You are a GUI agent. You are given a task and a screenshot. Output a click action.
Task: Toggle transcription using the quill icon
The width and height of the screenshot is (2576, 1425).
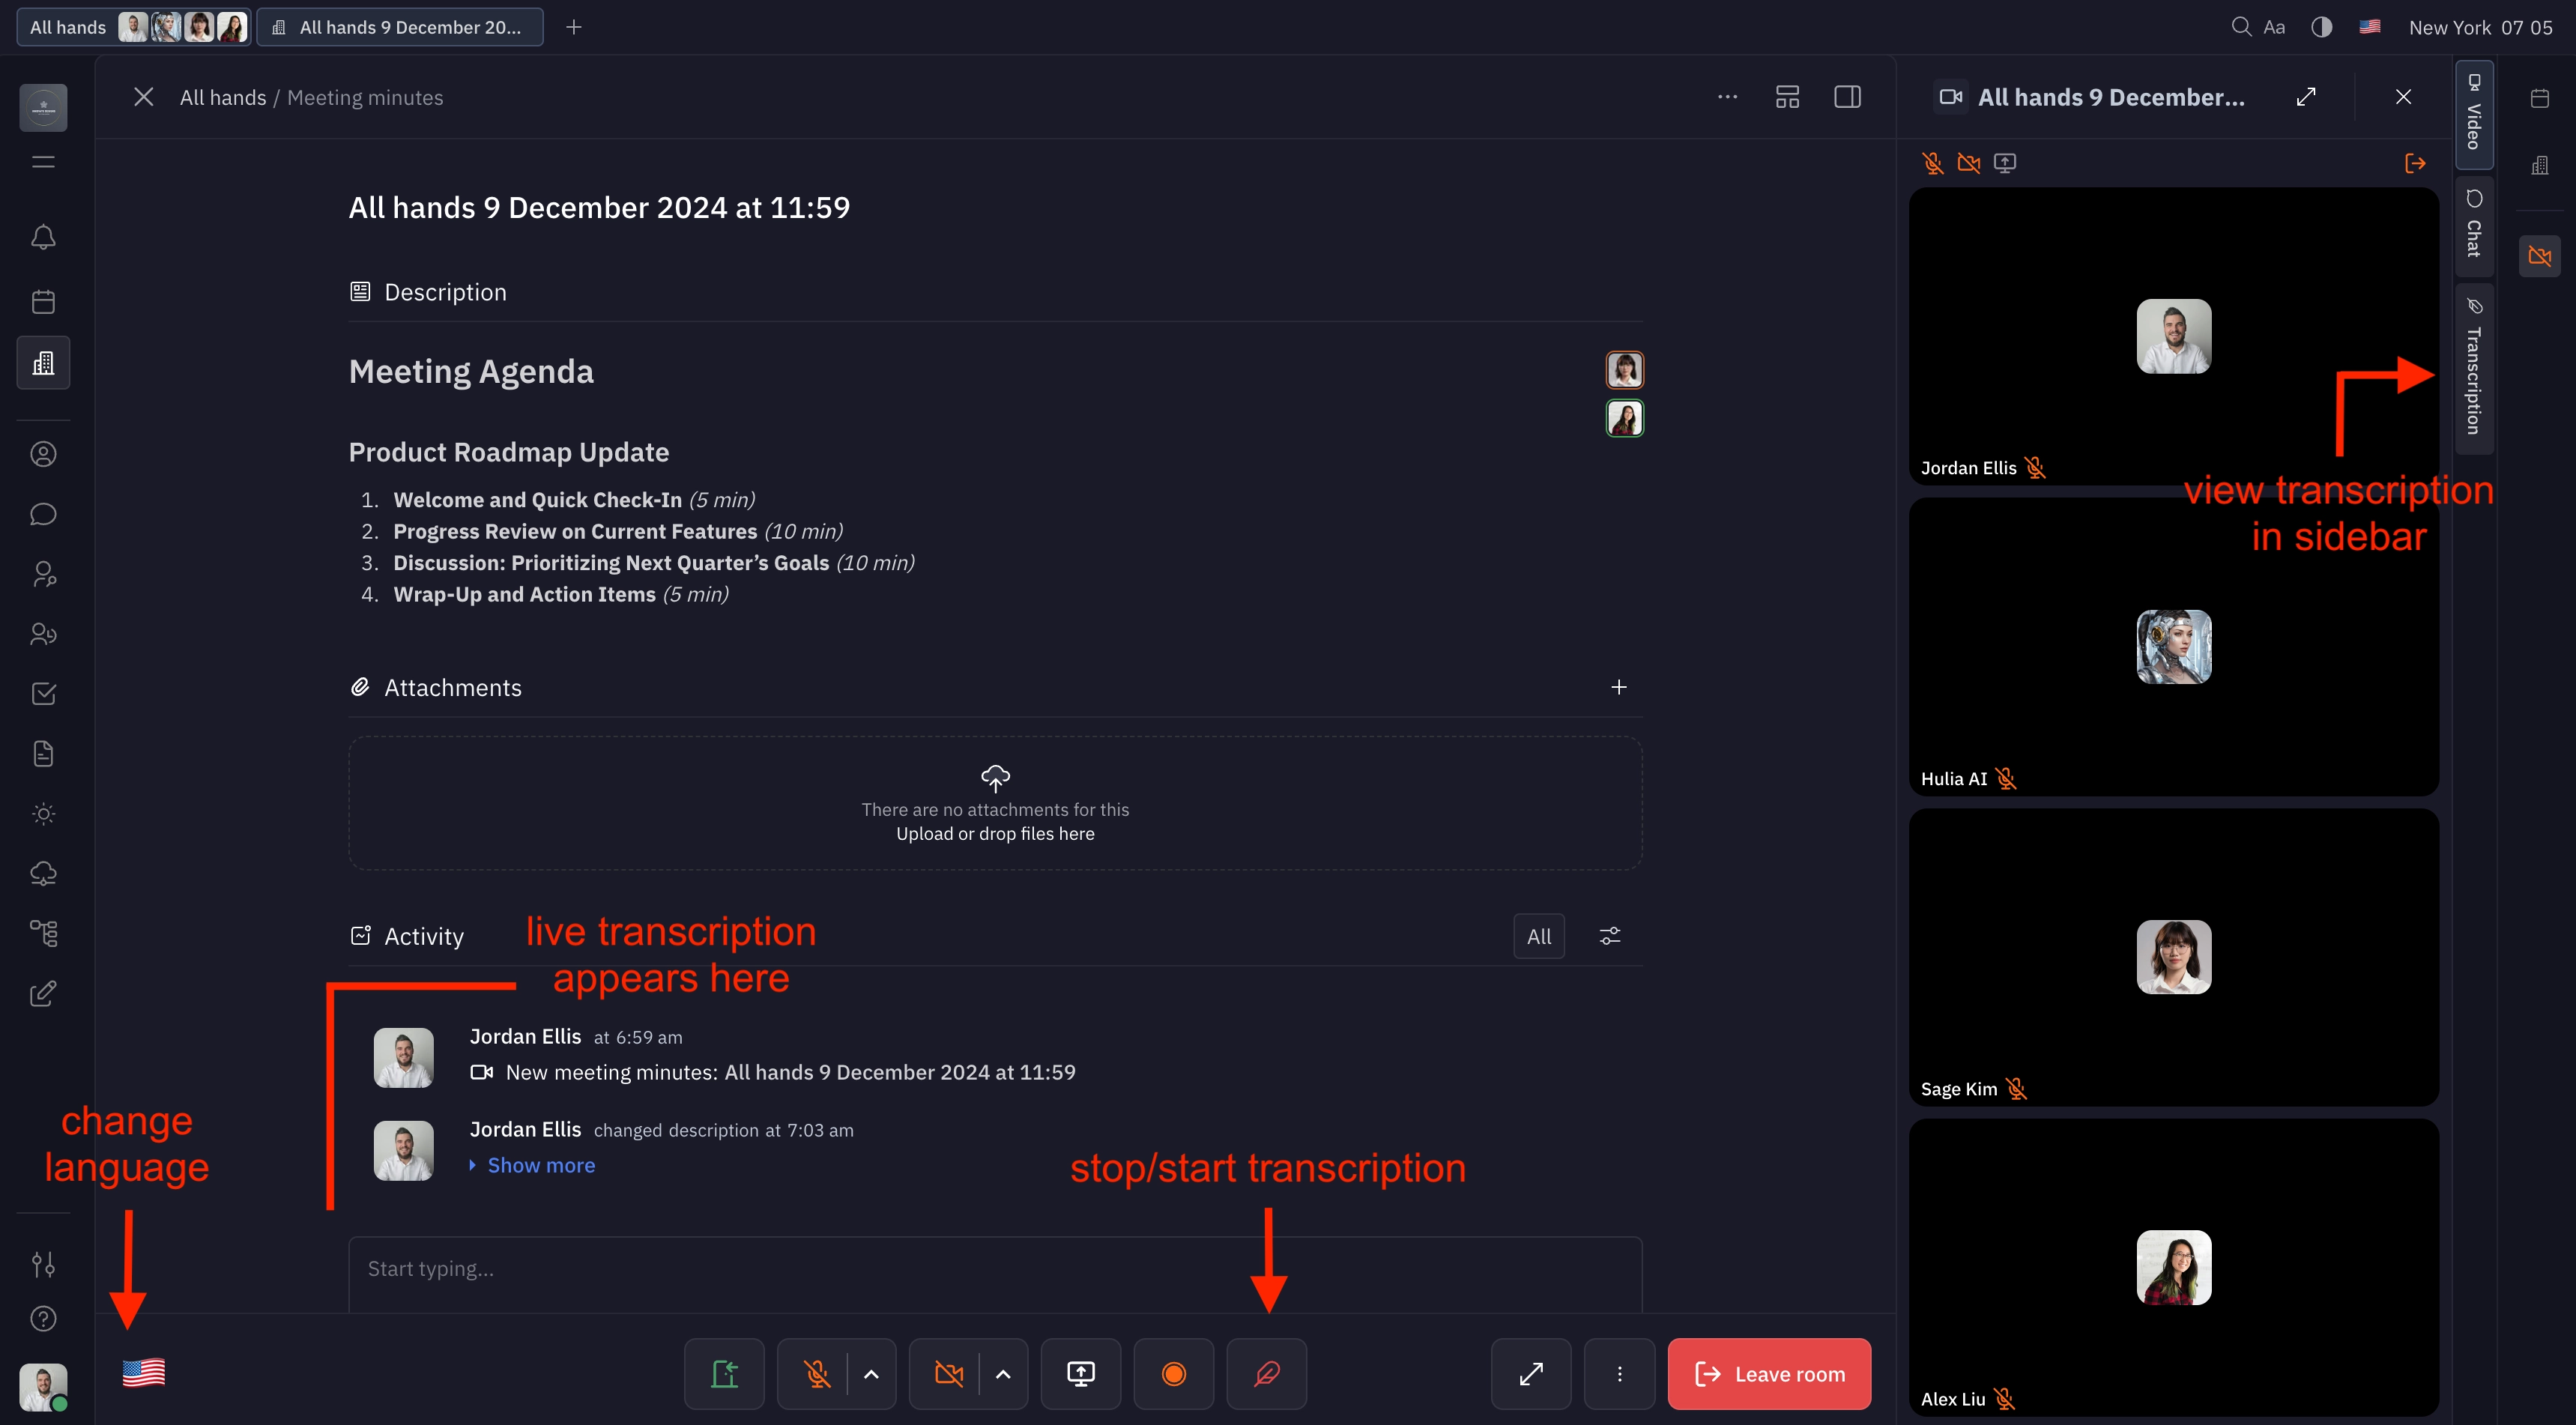point(1266,1373)
